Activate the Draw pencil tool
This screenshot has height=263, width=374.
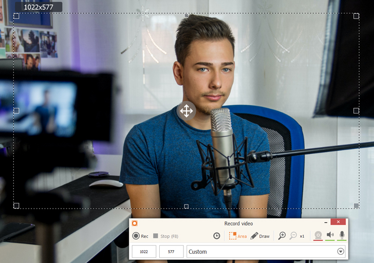(260, 236)
